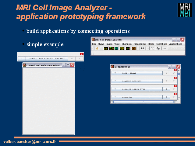Viewport: 195px width, 146px height.
Task: Open the yellow neuron sample image icon
Action: pos(106,48)
